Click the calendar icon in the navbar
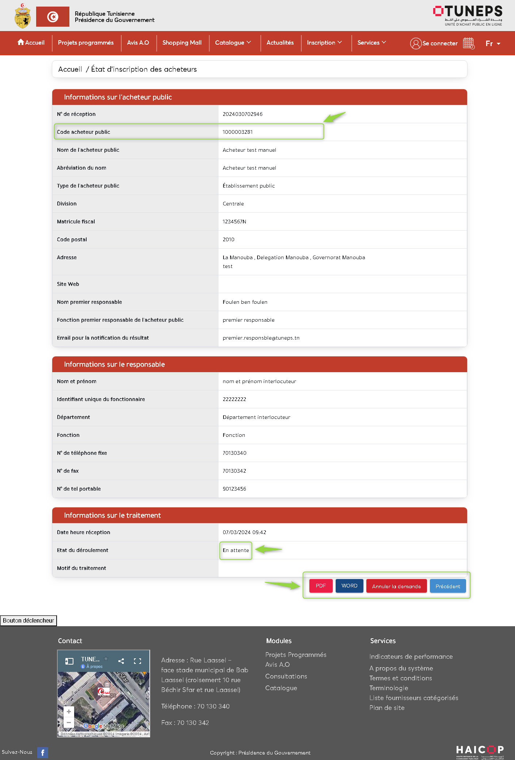 pos(469,43)
